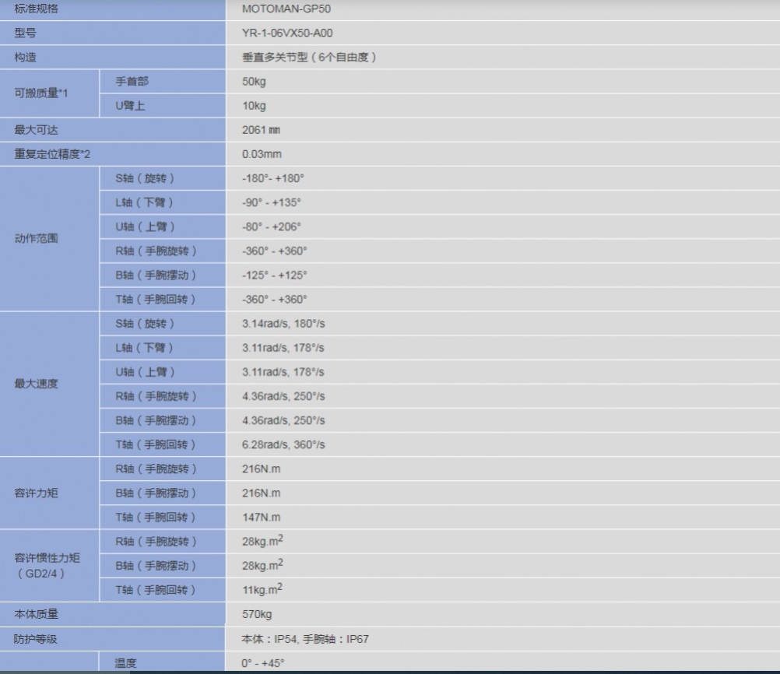Click the 动作范围 group label
The height and width of the screenshot is (674, 780).
(x=36, y=238)
